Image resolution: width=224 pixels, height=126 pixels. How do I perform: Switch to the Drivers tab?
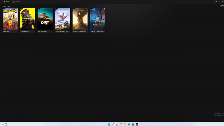pyautogui.click(x=16, y=2)
